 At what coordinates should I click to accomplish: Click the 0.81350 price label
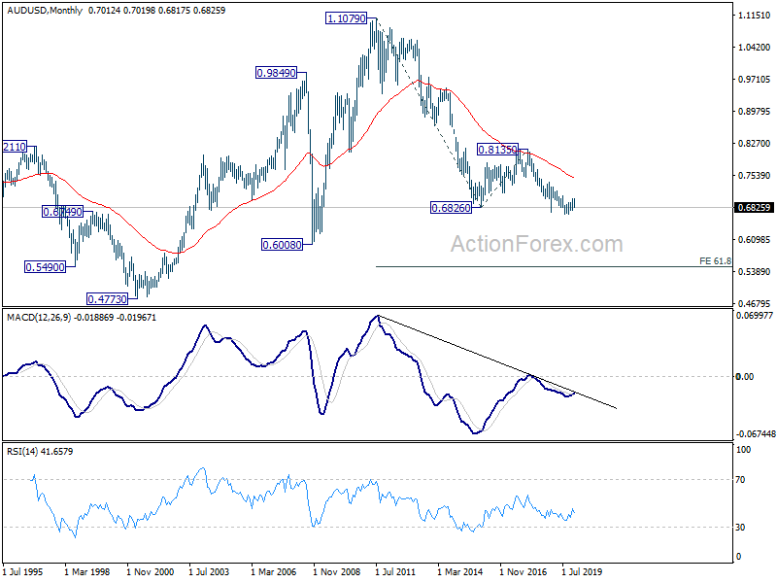pos(497,150)
